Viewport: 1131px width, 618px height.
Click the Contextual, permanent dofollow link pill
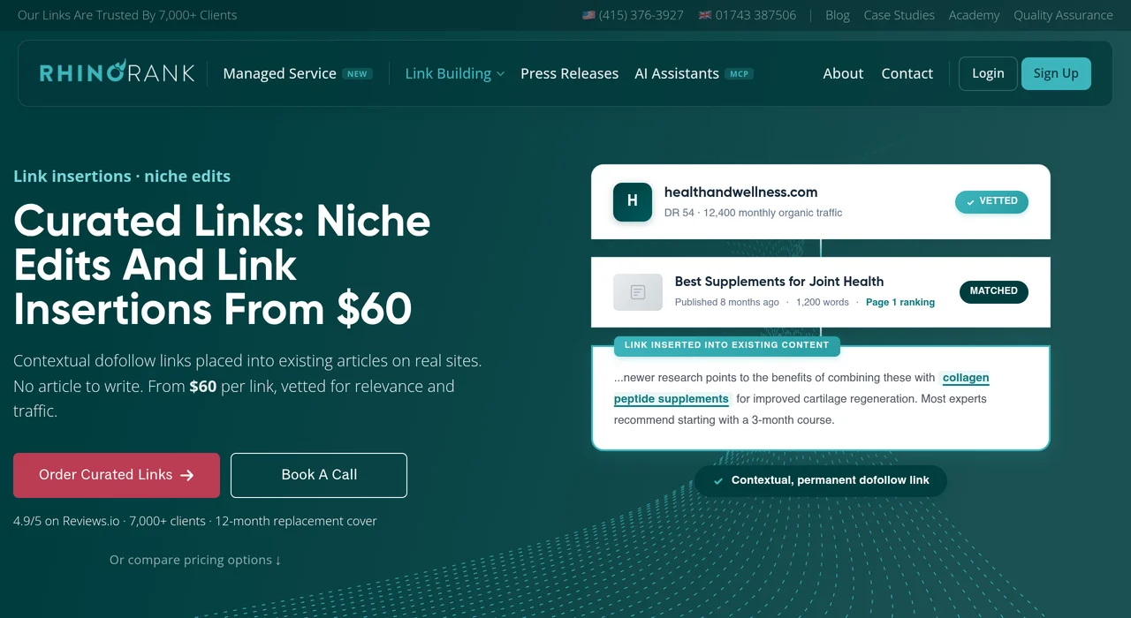(x=821, y=481)
